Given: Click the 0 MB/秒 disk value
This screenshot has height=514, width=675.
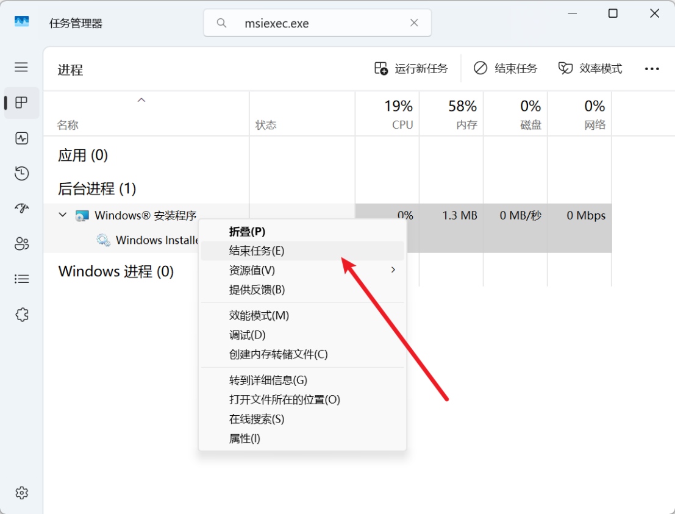Looking at the screenshot, I should coord(521,215).
